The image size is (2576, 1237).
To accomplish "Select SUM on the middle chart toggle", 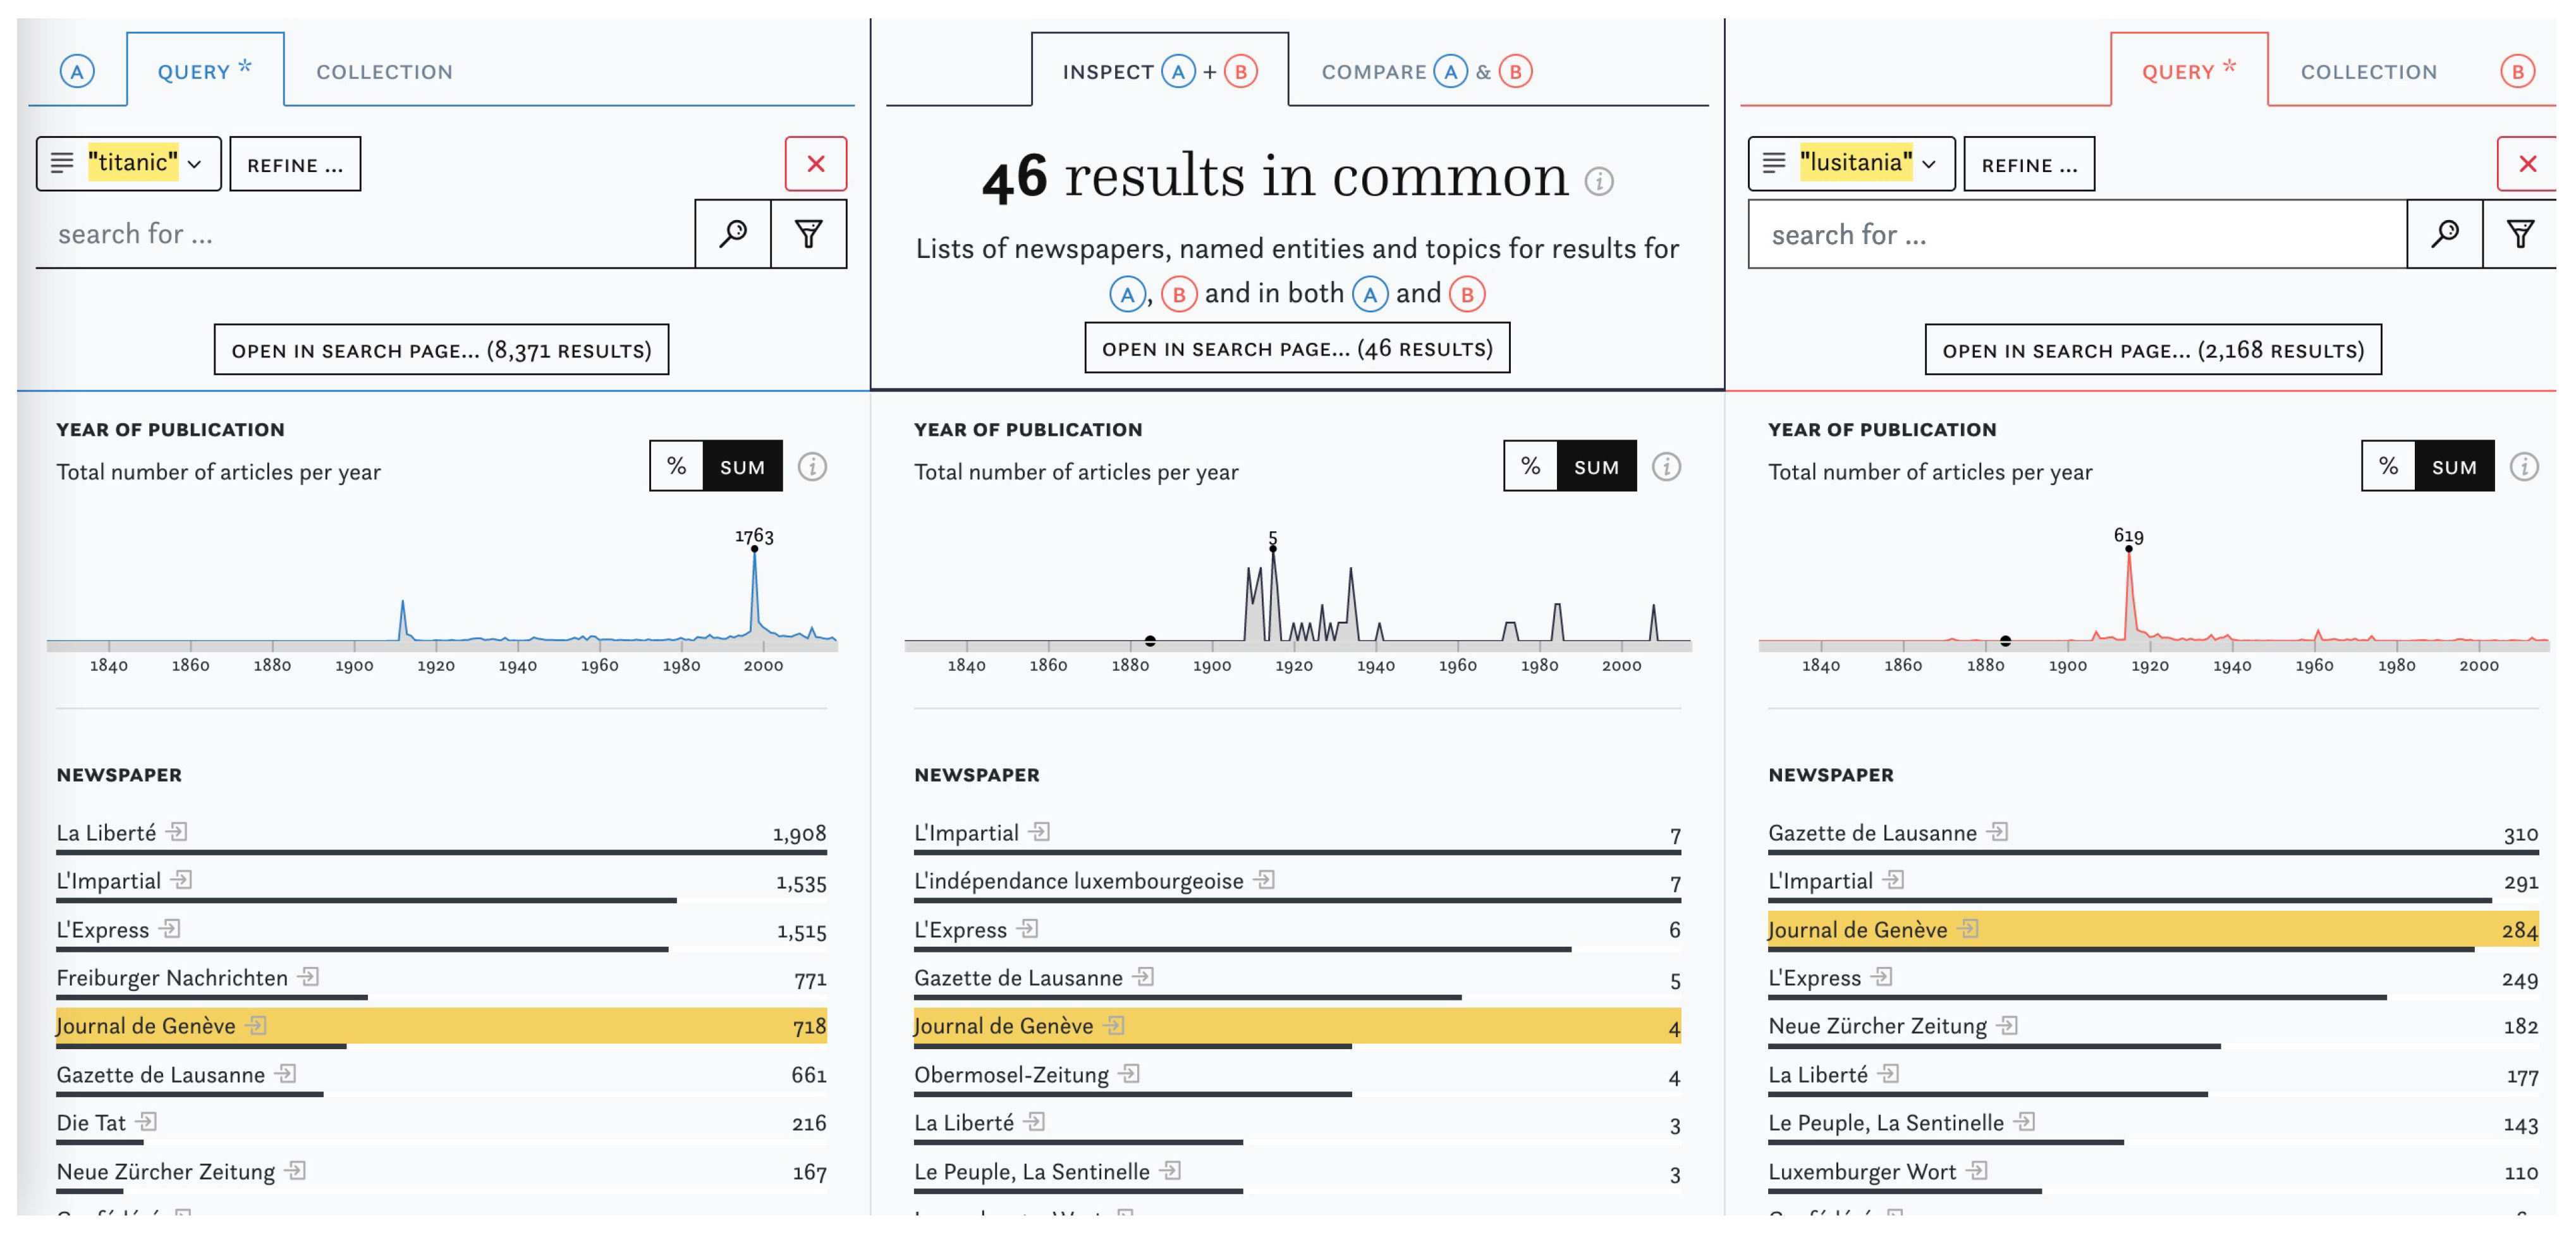I will point(1595,466).
